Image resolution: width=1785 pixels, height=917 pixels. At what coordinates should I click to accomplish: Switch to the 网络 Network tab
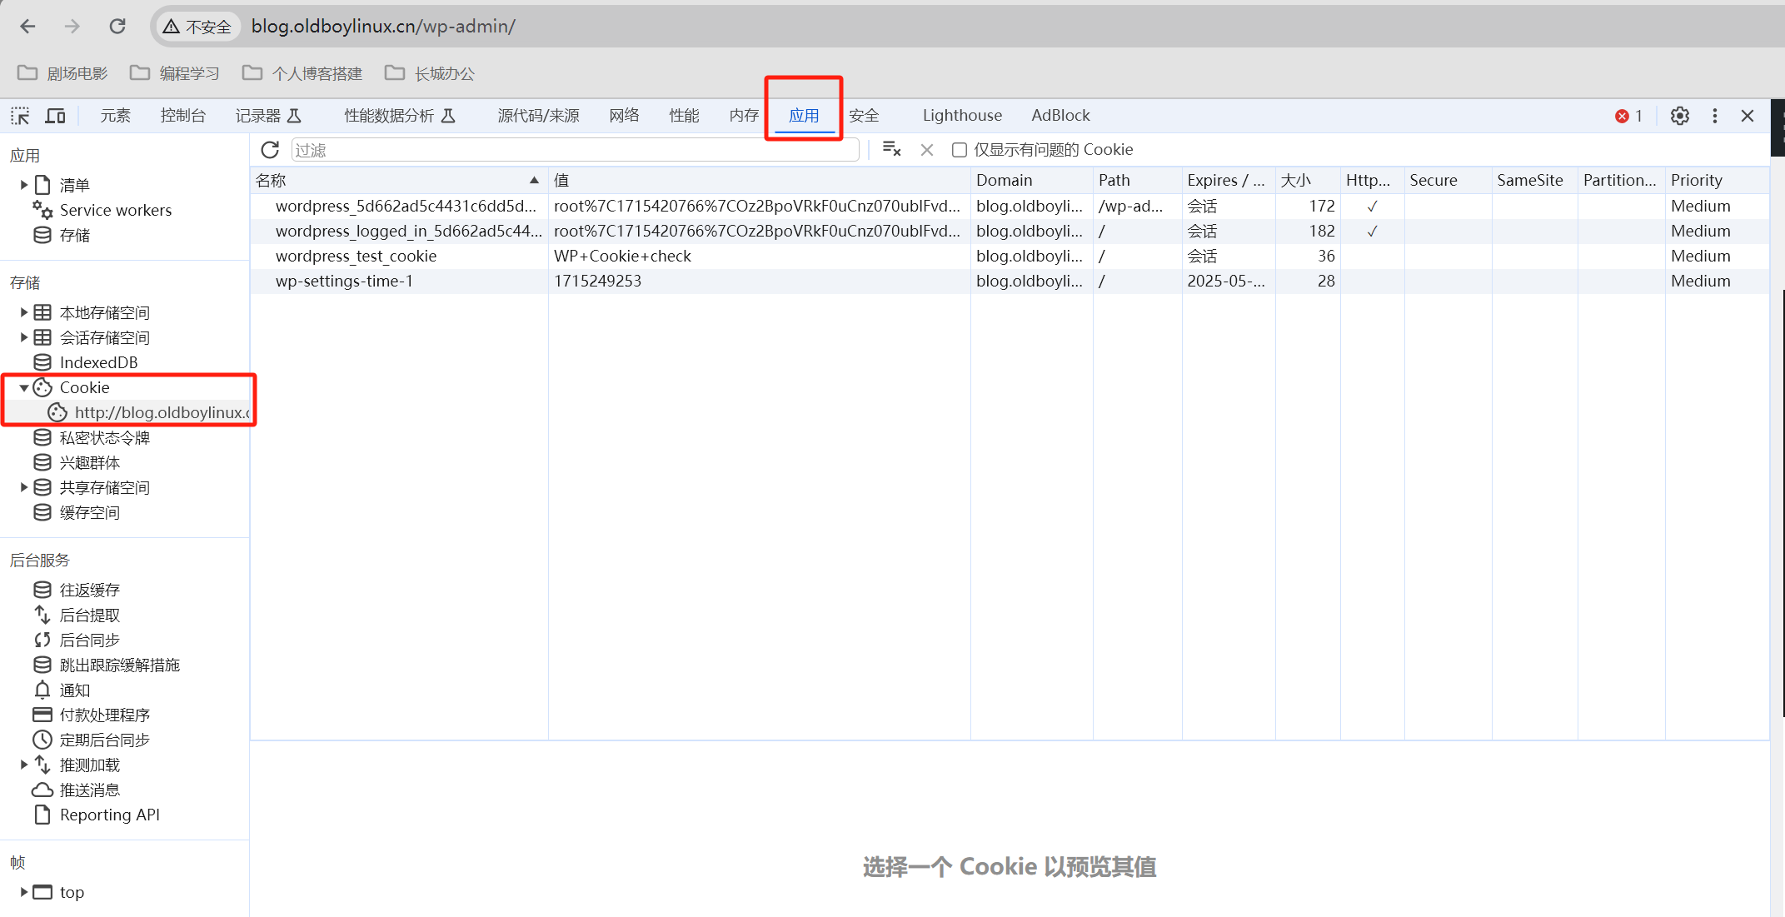click(624, 116)
